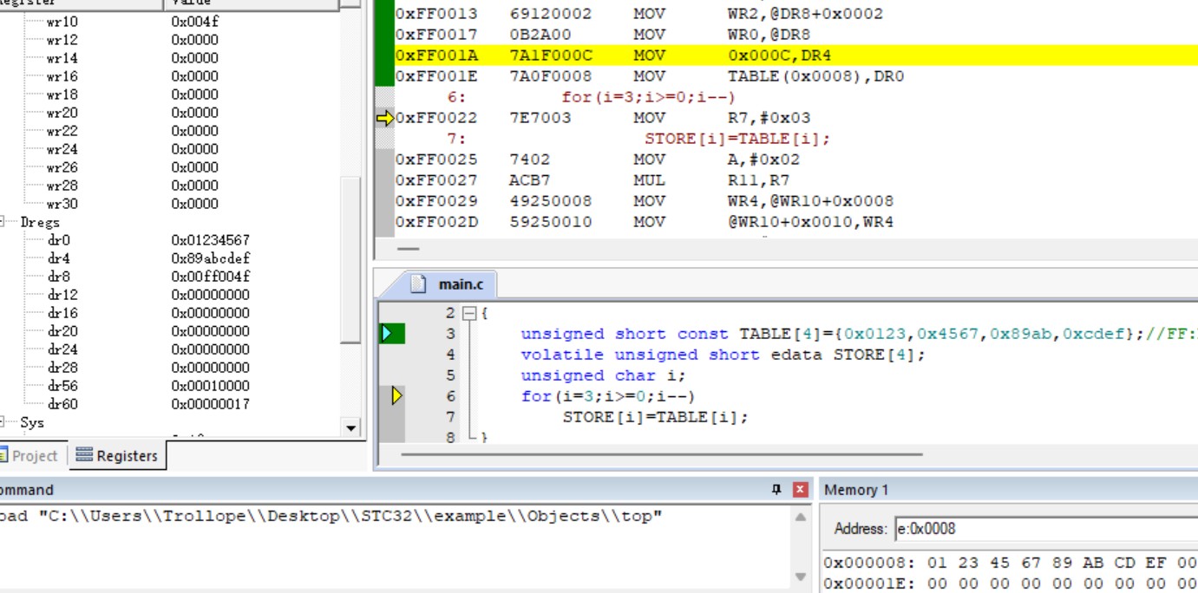Select the wr22 register row
This screenshot has height=593, width=1198.
point(170,131)
